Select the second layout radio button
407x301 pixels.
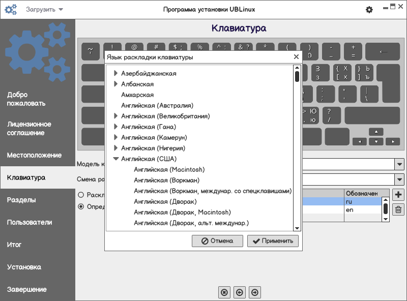[81, 206]
